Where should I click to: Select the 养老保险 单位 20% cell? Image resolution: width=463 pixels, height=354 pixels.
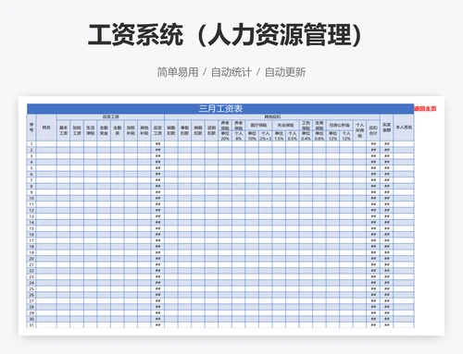(225, 136)
